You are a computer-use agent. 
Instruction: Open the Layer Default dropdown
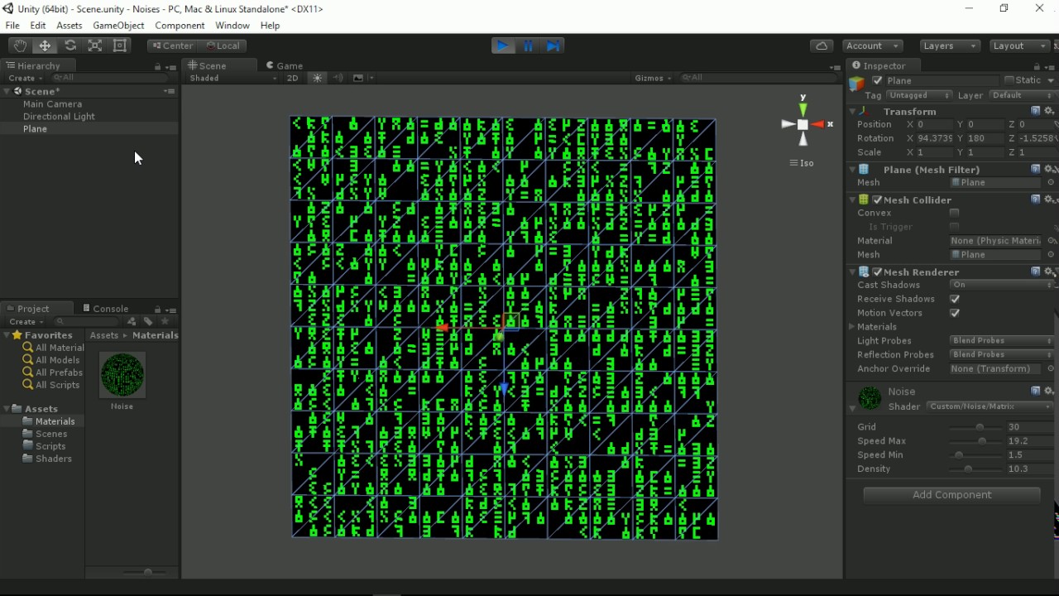(x=1022, y=95)
